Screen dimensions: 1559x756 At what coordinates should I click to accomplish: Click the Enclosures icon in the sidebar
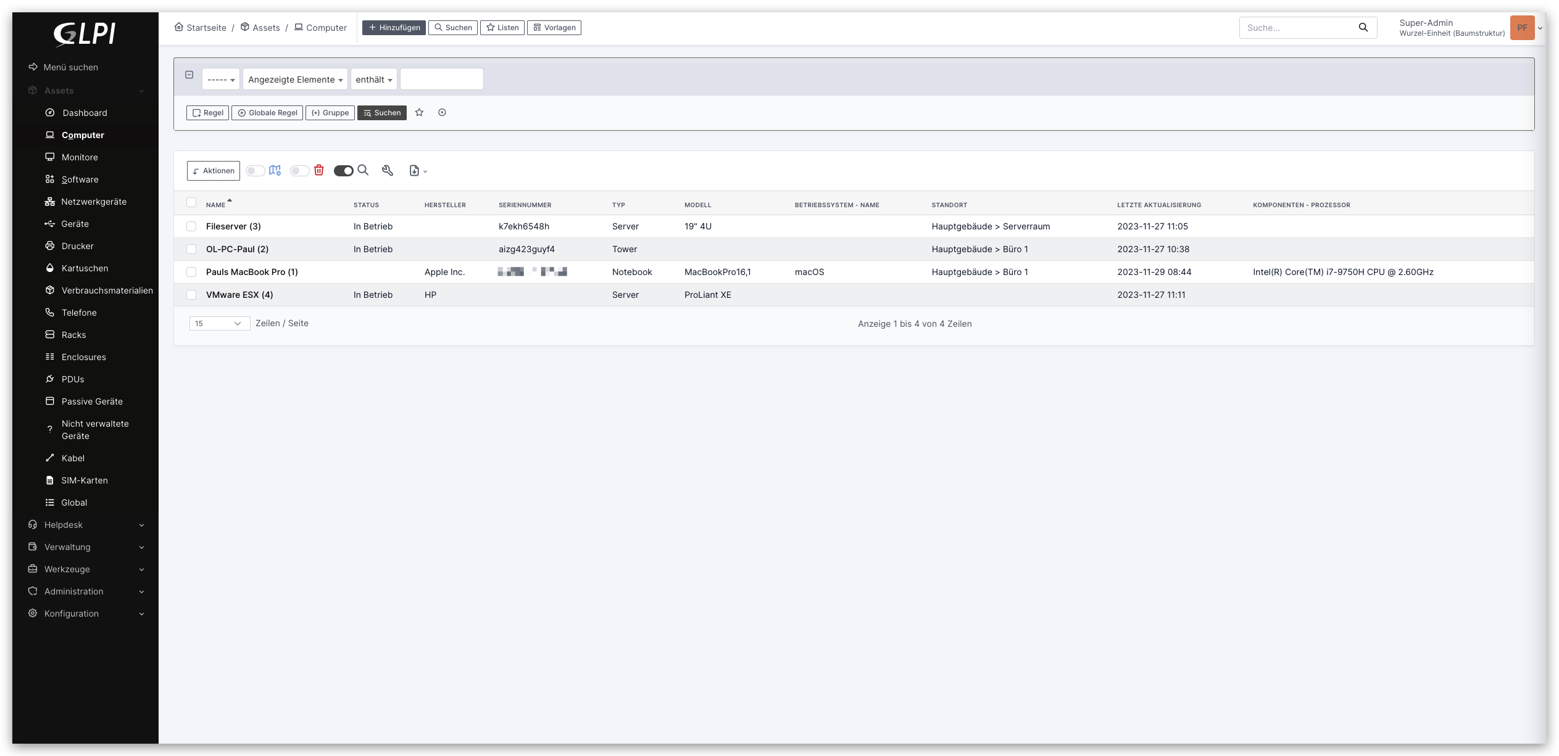[50, 357]
